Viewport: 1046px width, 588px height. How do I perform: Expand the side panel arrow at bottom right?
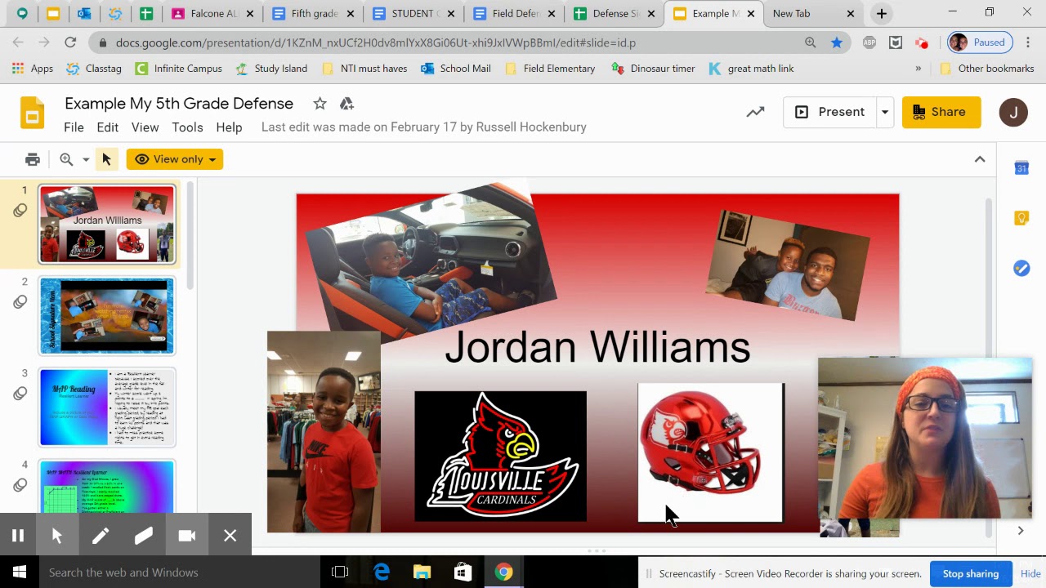tap(1021, 531)
